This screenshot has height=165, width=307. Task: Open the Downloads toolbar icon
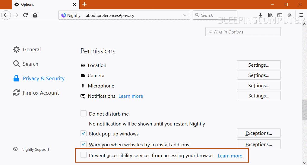(260, 15)
